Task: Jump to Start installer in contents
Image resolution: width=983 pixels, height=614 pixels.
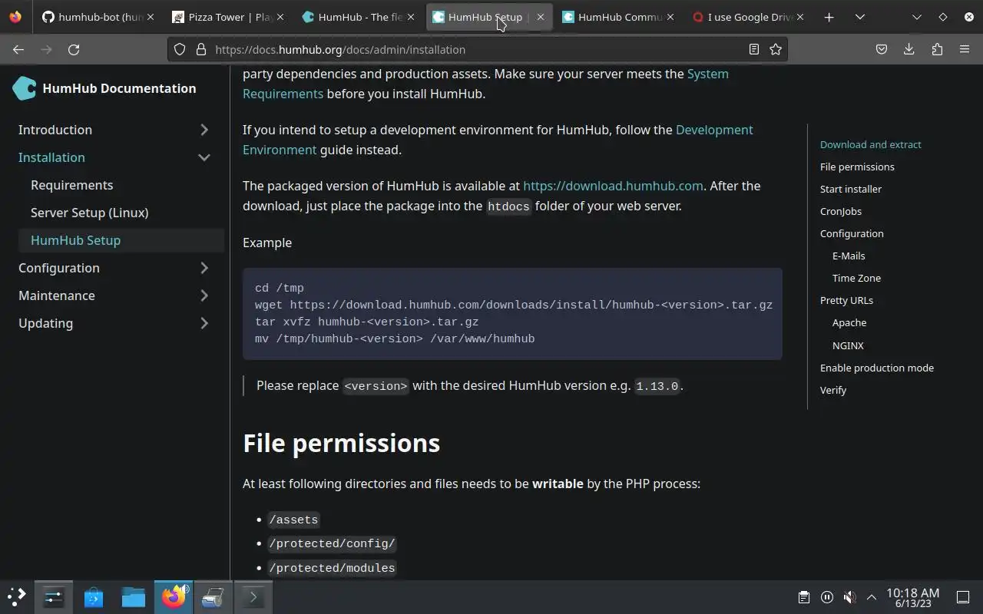Action: tap(851, 189)
